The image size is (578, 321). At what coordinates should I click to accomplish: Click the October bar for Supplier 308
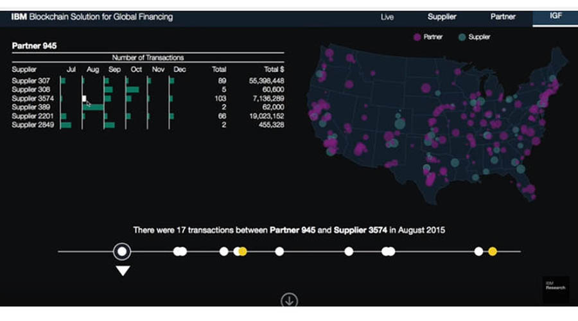133,89
